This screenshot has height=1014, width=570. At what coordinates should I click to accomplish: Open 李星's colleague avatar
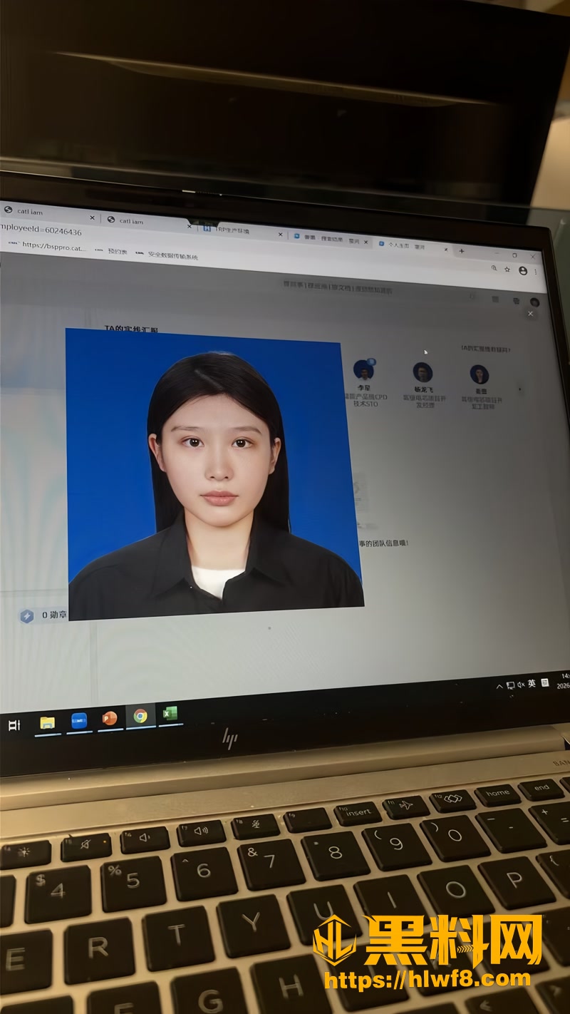click(x=364, y=370)
